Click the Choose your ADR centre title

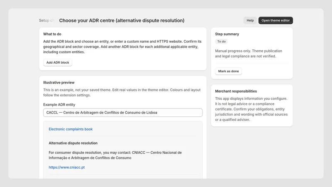(122, 20)
